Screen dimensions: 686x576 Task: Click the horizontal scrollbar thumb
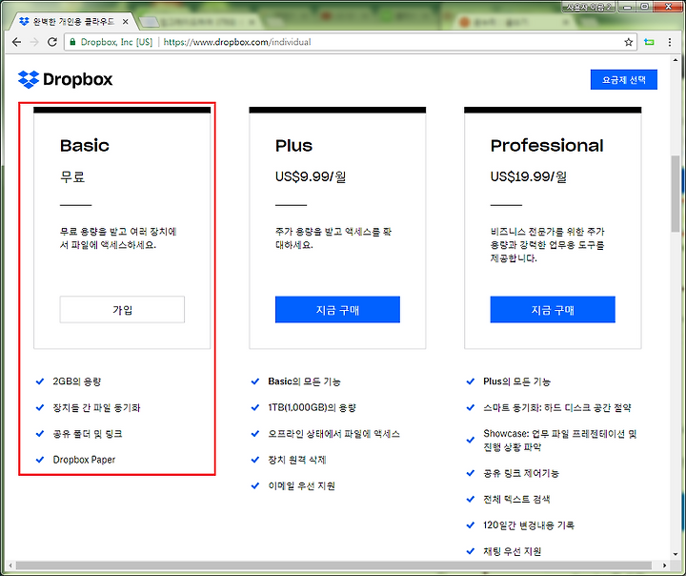tap(333, 566)
